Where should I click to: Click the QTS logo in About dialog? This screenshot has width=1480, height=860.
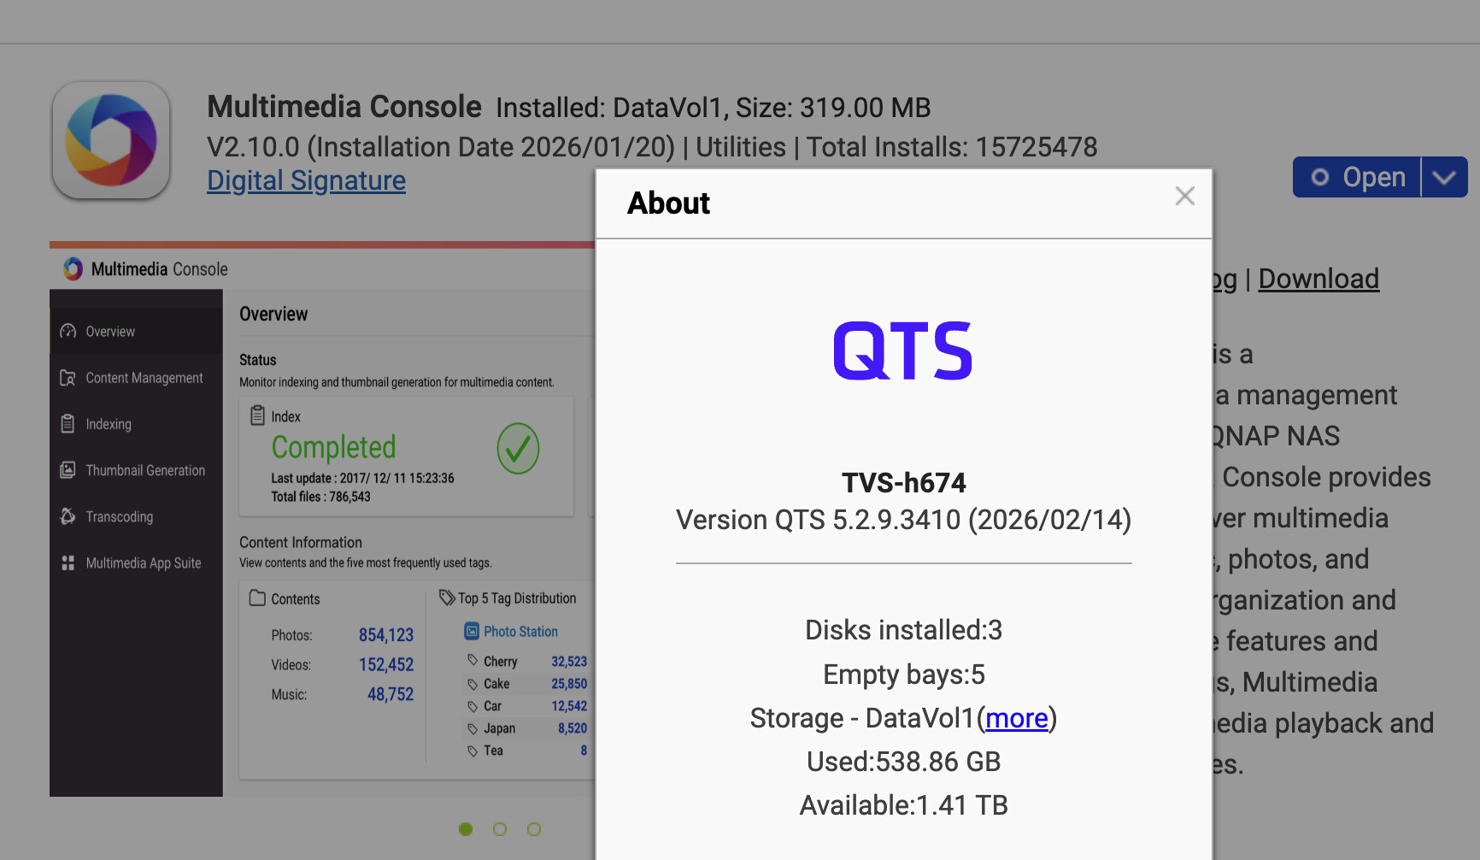tap(903, 350)
